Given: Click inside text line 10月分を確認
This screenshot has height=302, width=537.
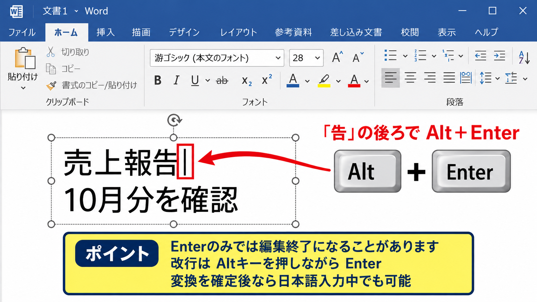Looking at the screenshot, I should (151, 200).
